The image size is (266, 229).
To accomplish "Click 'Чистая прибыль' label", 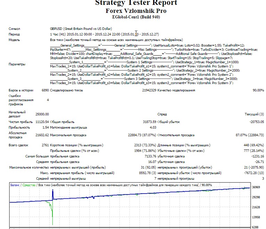I will click(21, 122).
